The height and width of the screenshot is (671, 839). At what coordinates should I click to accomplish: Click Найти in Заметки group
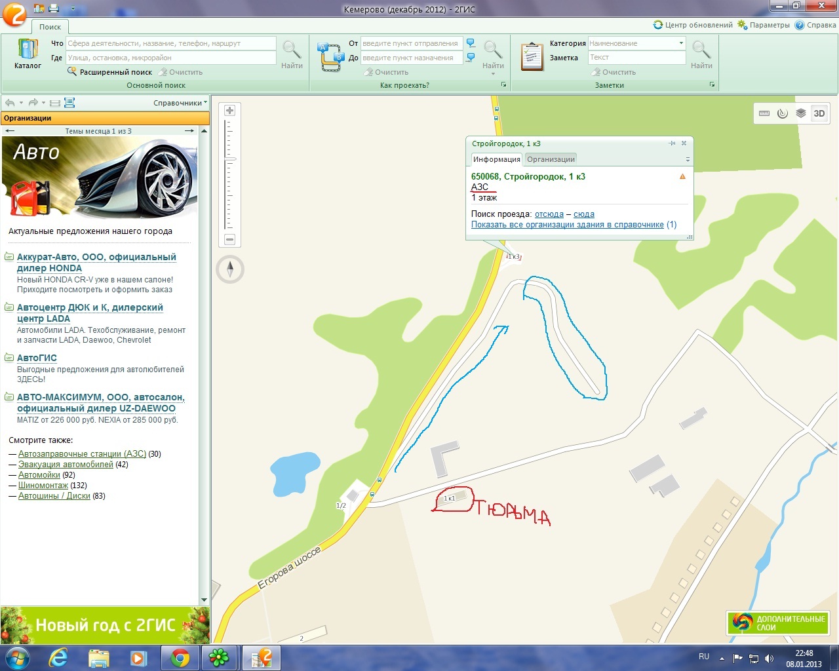[x=701, y=54]
